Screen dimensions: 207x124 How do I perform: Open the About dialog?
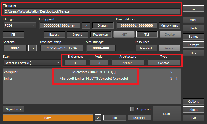[x=194, y=110]
